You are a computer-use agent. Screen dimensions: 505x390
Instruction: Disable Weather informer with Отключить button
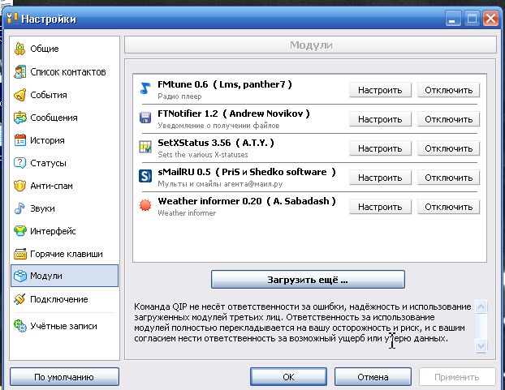448,207
